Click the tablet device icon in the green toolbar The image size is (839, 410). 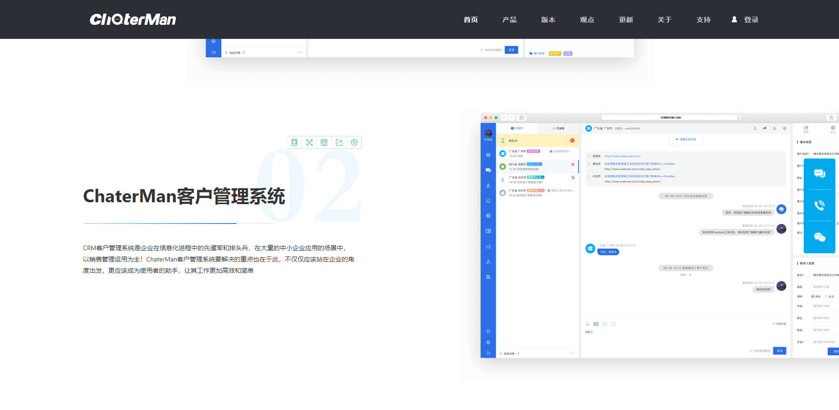coord(294,143)
